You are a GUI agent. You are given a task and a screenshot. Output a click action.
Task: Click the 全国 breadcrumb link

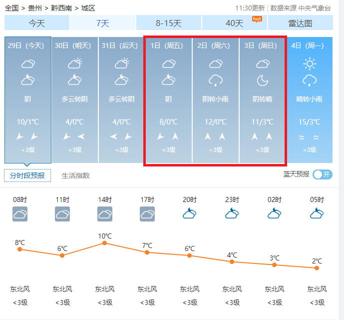point(11,8)
